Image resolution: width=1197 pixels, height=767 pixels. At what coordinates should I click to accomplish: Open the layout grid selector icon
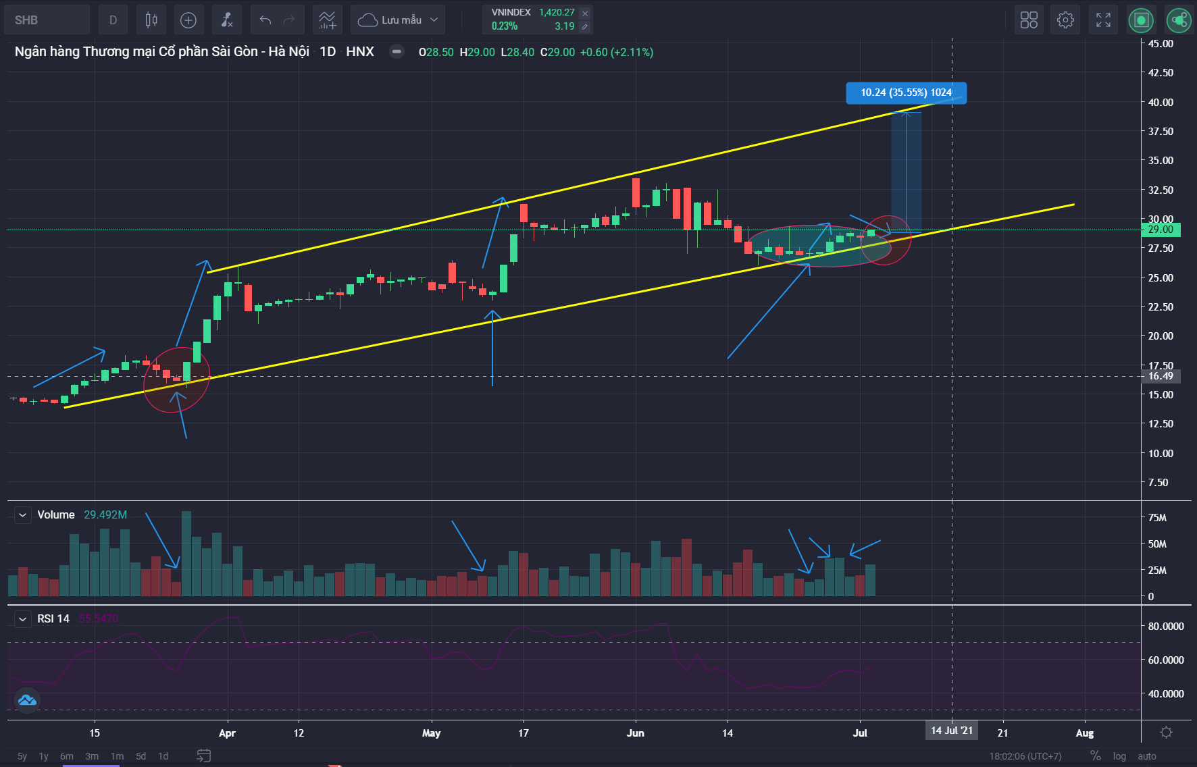click(1029, 20)
